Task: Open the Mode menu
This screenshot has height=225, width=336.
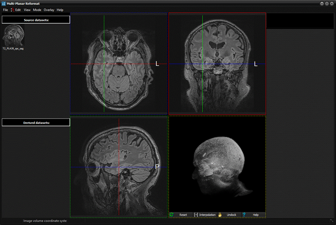Action: [x=37, y=10]
